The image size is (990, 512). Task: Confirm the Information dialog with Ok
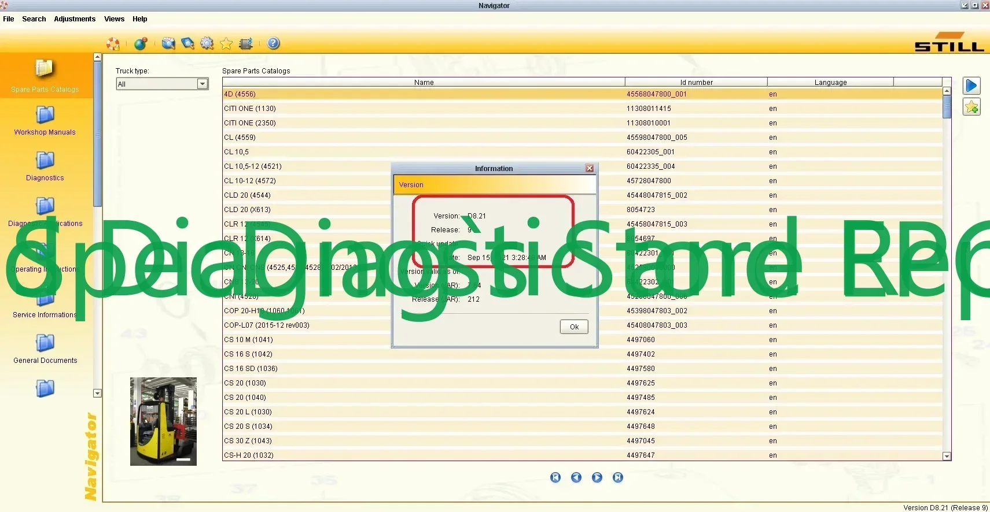pyautogui.click(x=574, y=327)
